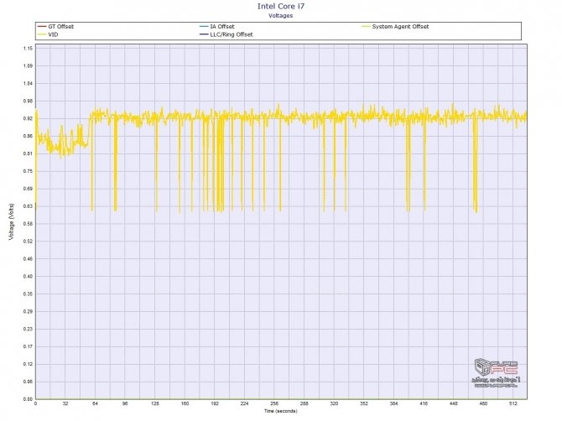This screenshot has width=562, height=421.
Task: Select the VID legend entry
Action: (x=48, y=34)
